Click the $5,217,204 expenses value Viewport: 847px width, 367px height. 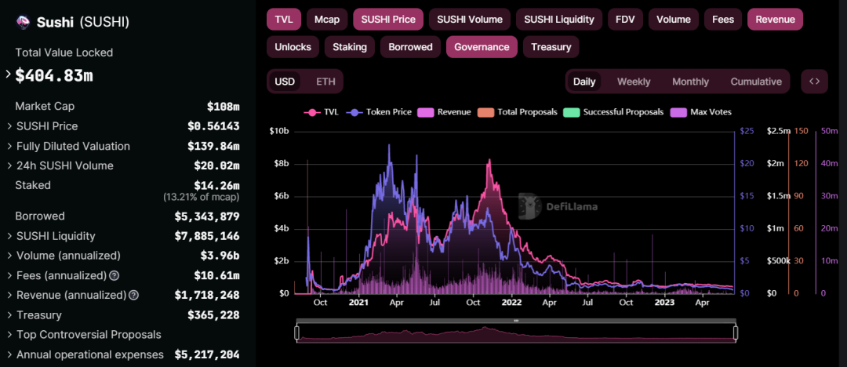click(207, 355)
